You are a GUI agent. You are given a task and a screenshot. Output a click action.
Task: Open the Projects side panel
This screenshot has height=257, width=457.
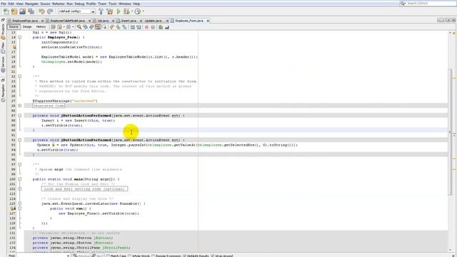pos(3,31)
